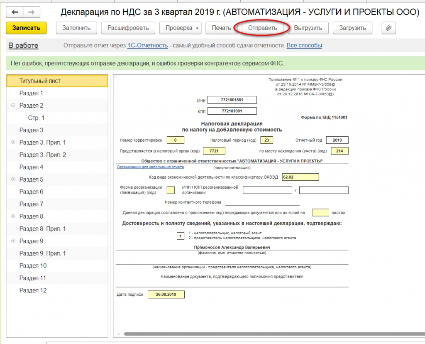This screenshot has width=425, height=344.
Task: Open Раздел 12 in the section list
Action: [57, 290]
